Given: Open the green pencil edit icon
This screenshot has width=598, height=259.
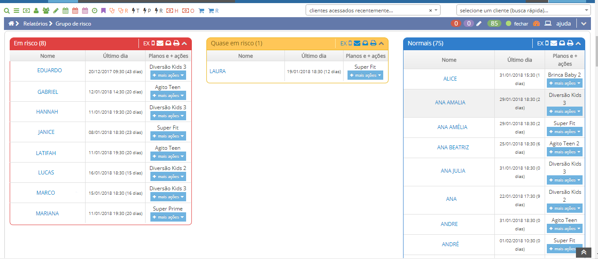Looking at the screenshot, I should point(56,11).
